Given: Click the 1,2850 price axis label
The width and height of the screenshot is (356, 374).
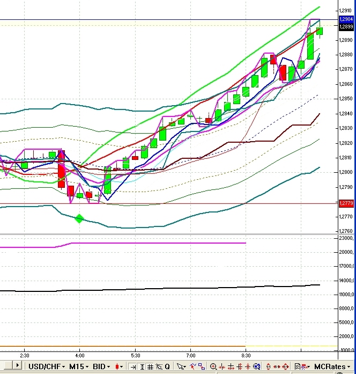Looking at the screenshot, I should point(345,99).
